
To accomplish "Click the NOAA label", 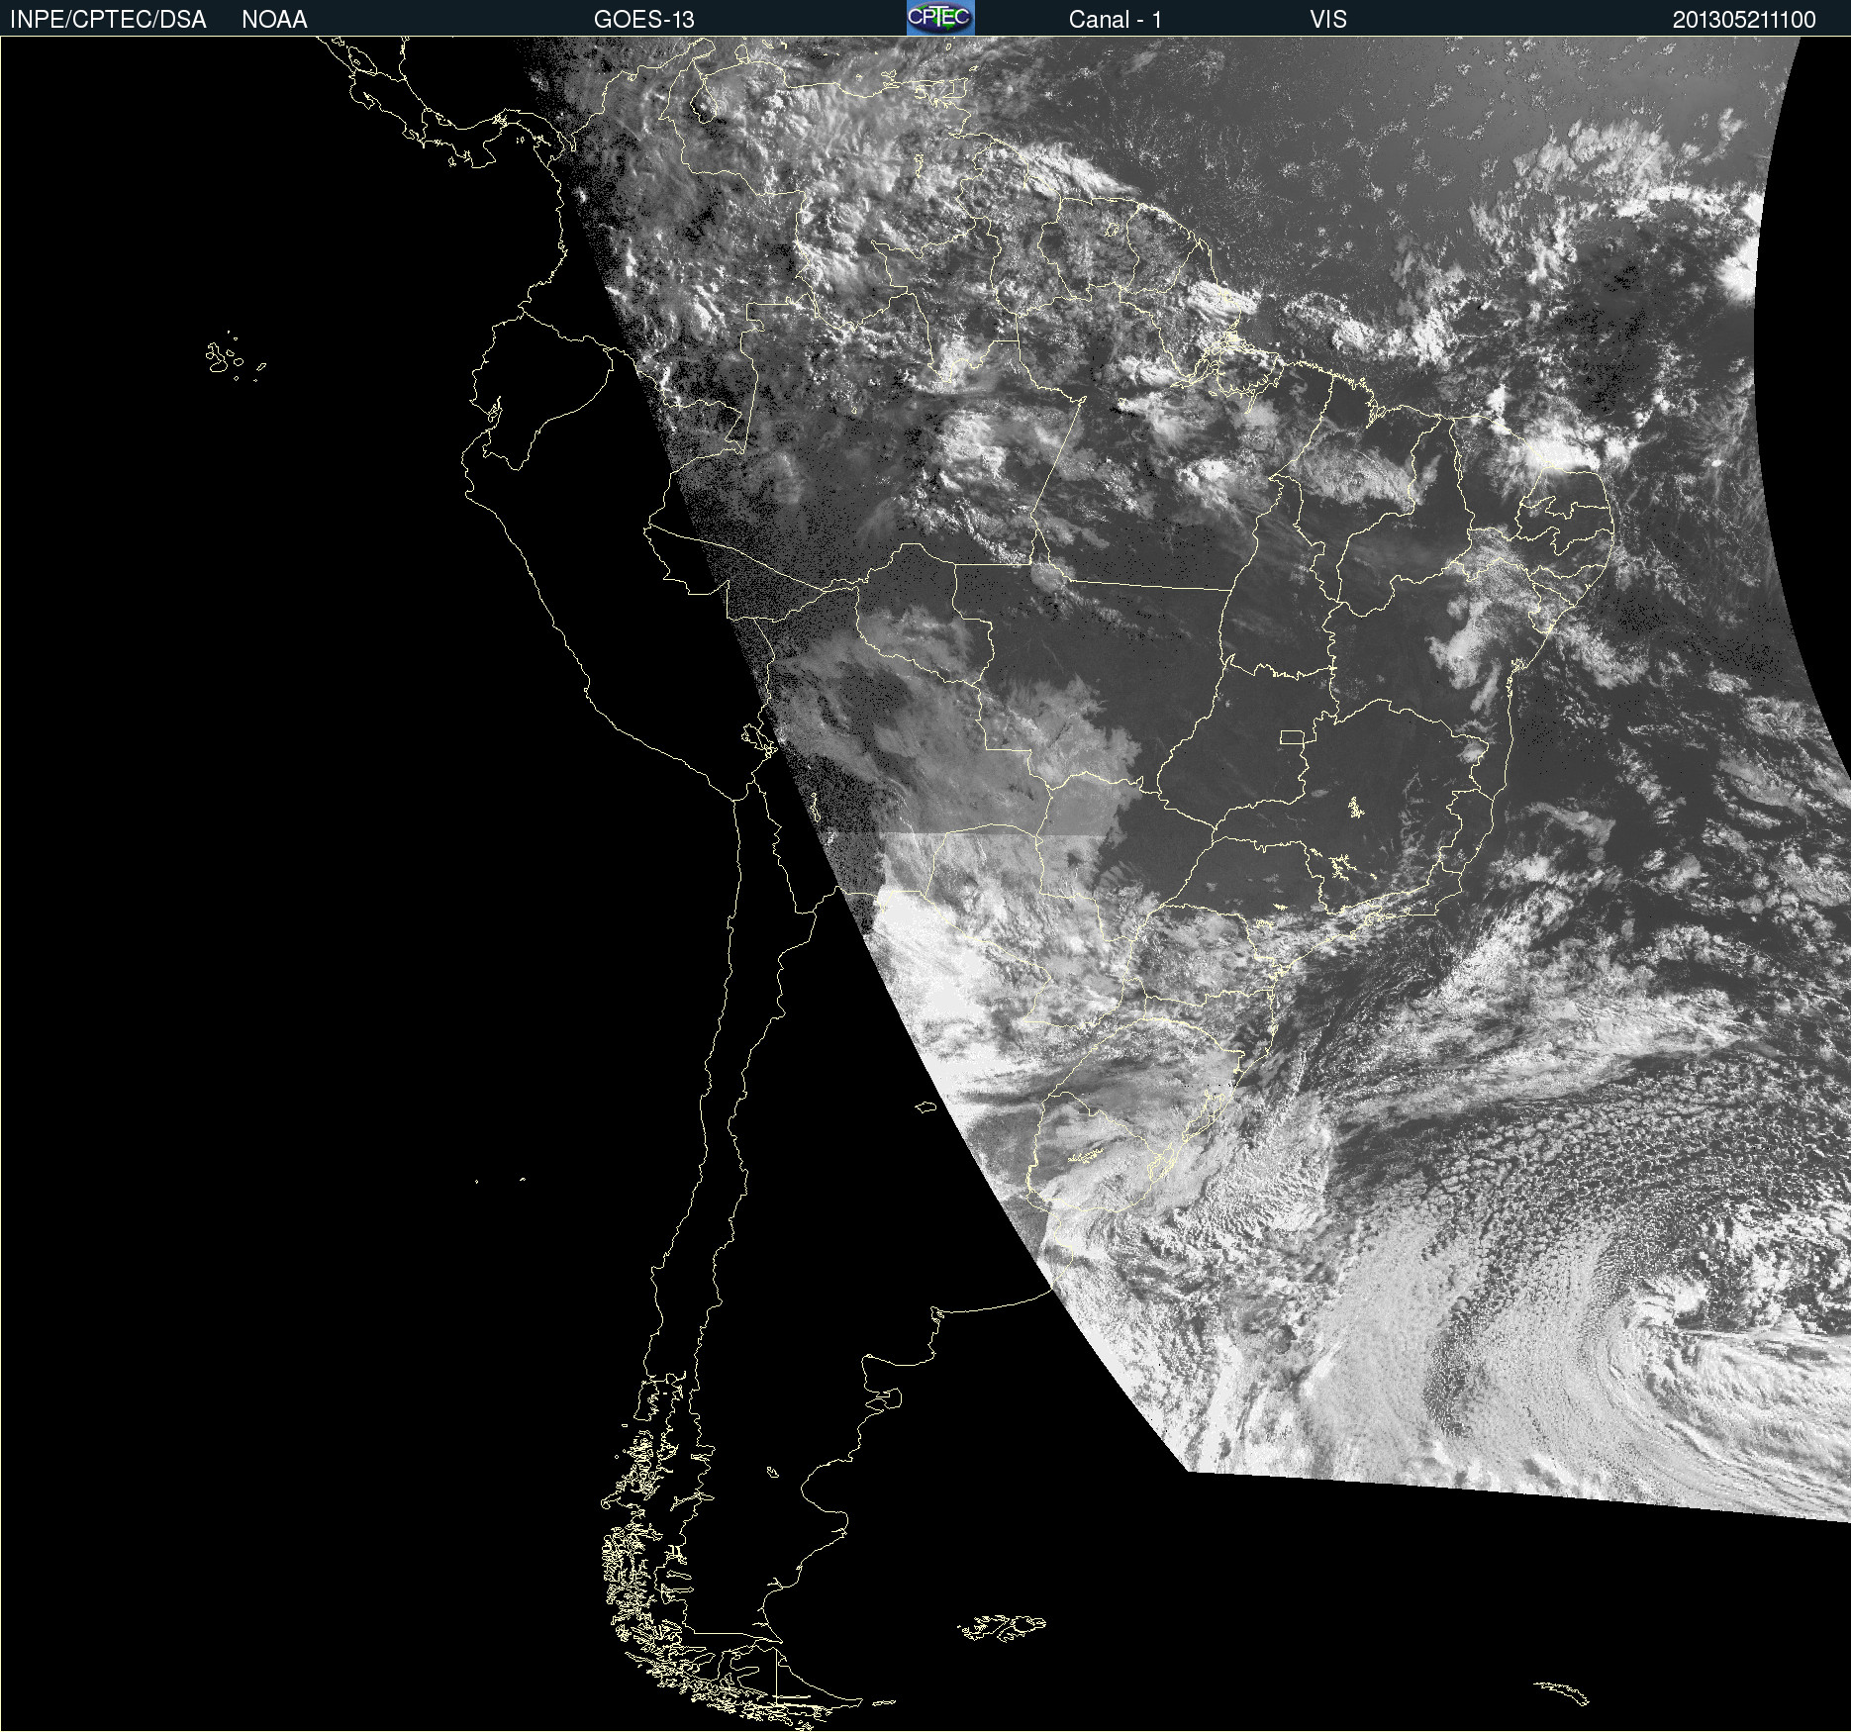I will point(274,20).
